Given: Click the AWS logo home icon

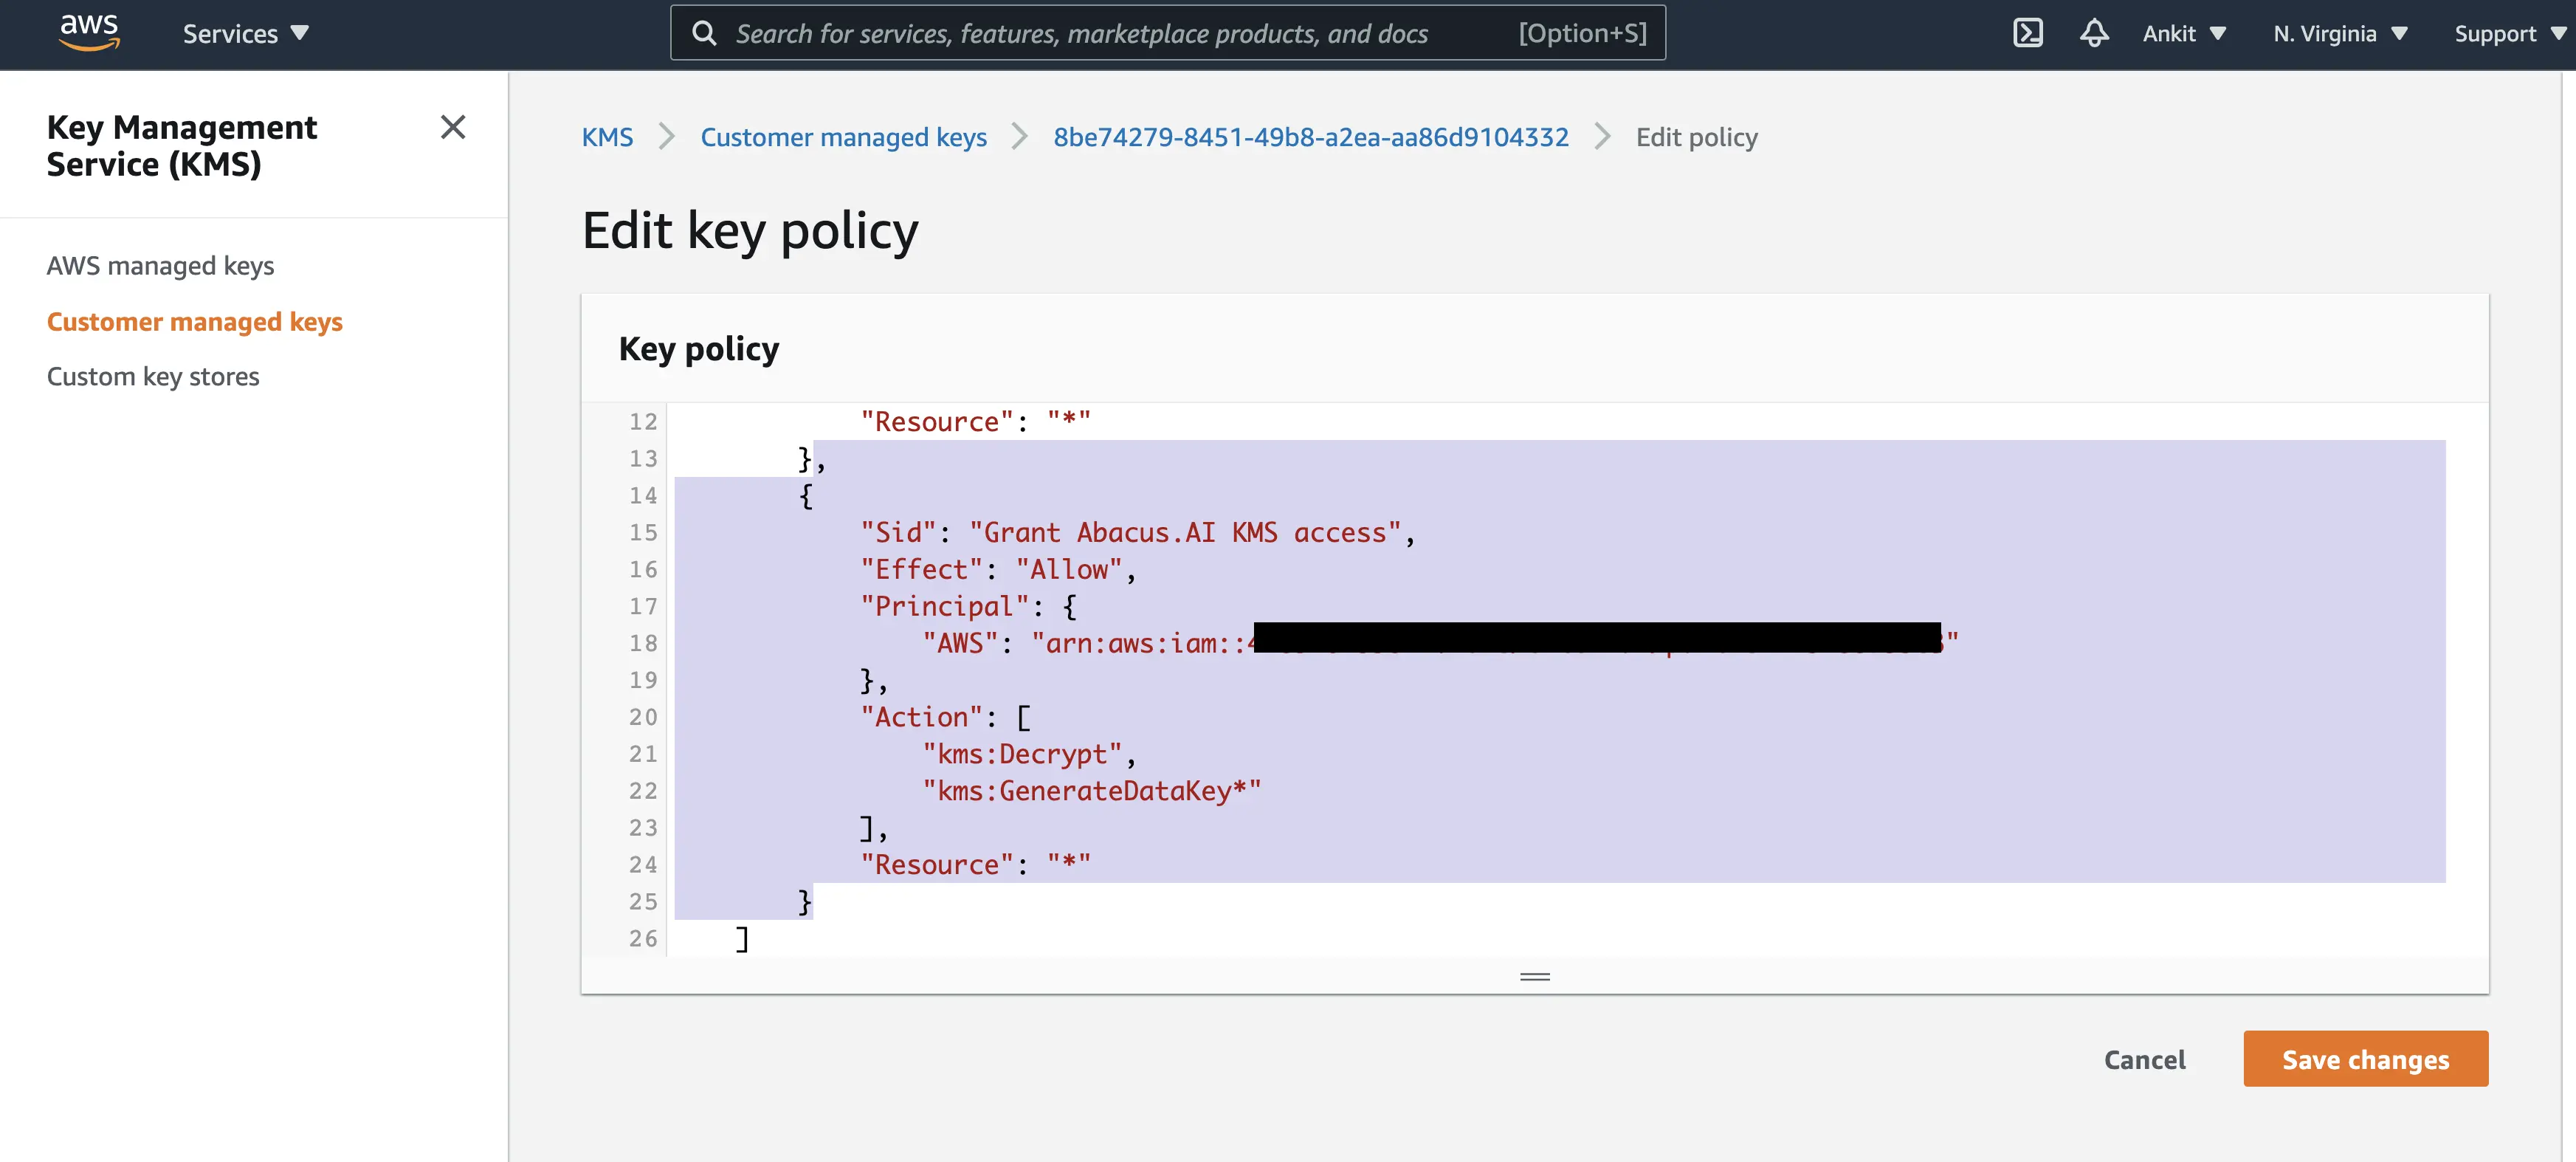Looking at the screenshot, I should (89, 32).
